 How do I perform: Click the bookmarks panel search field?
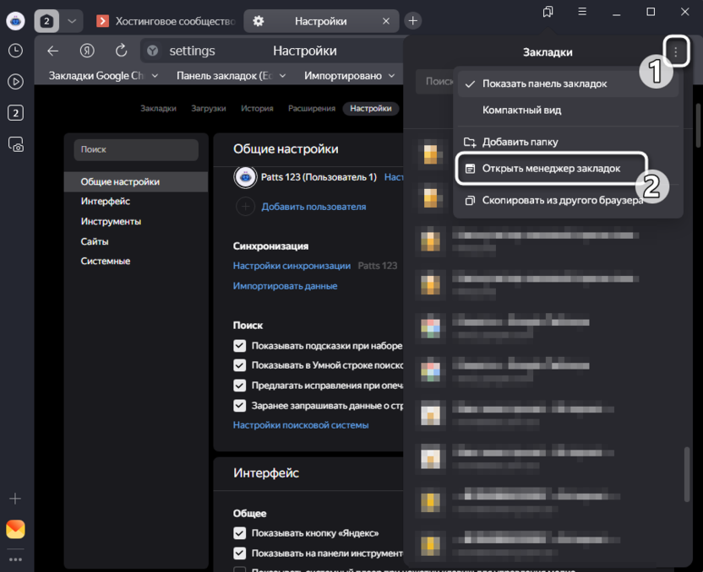(435, 82)
